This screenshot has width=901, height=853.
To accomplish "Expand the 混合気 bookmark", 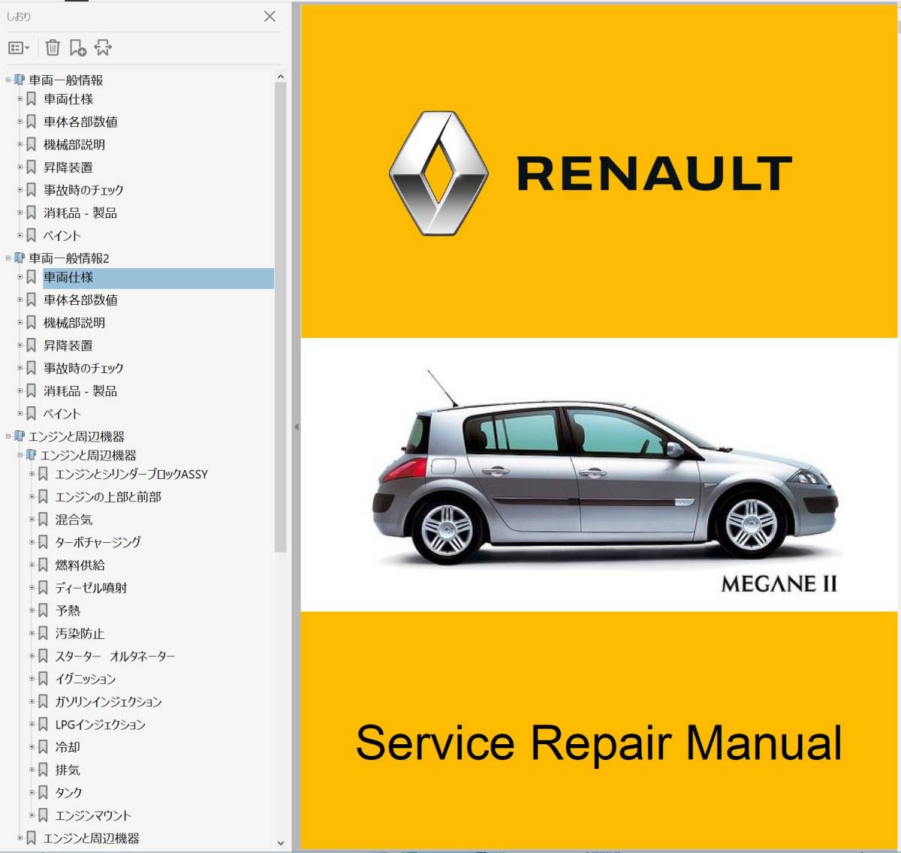I will point(32,520).
